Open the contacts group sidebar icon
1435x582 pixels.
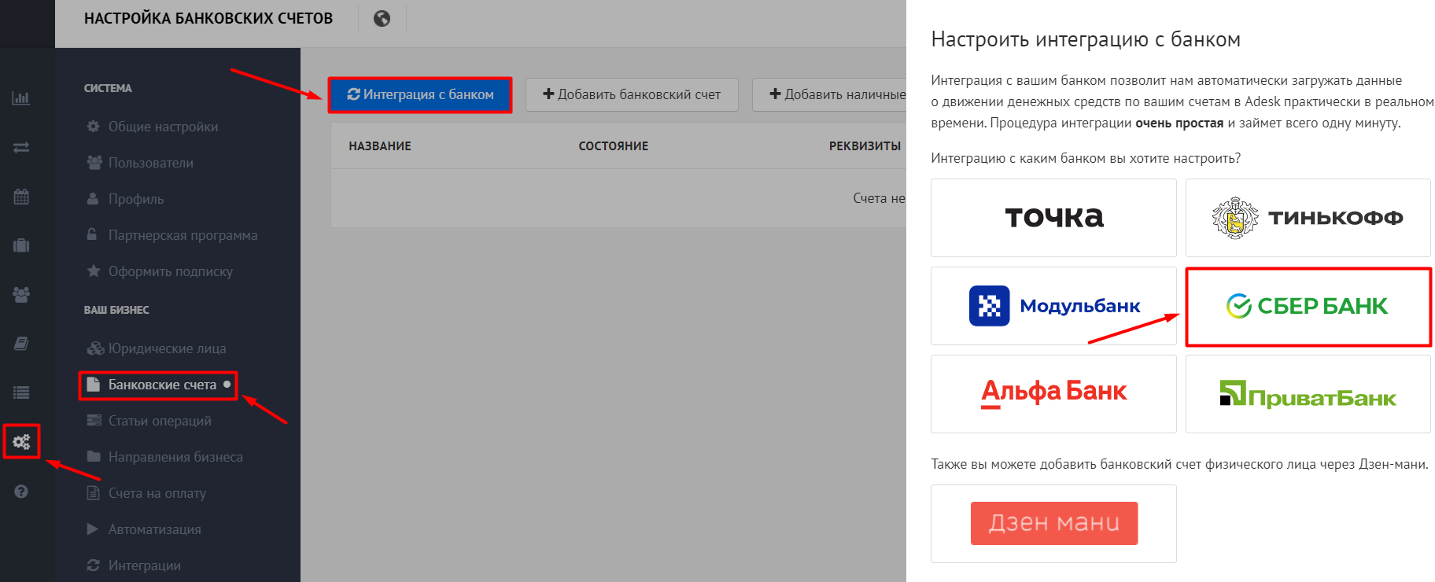(21, 295)
